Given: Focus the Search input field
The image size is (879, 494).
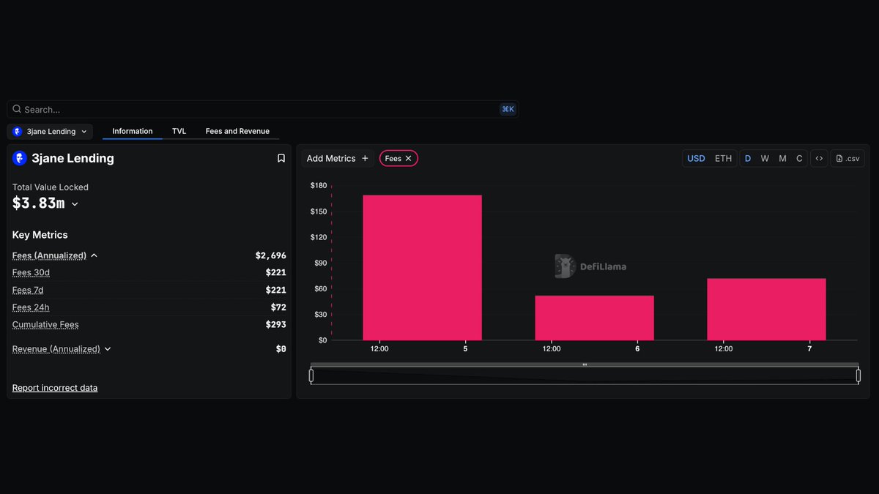Looking at the screenshot, I should [x=262, y=109].
